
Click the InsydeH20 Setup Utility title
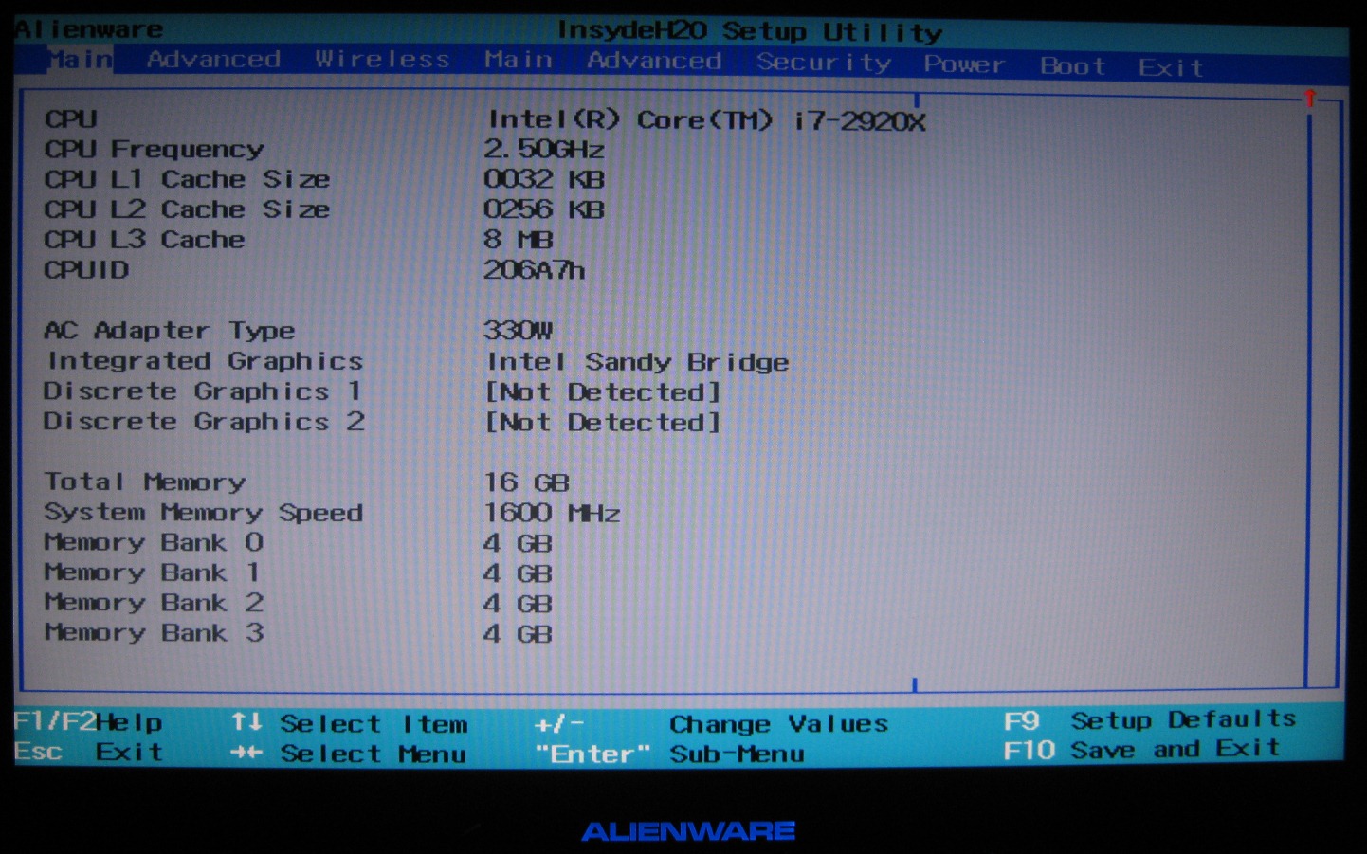coord(749,31)
